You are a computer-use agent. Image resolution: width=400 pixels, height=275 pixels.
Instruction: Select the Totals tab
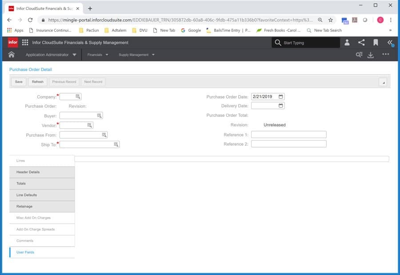click(x=42, y=183)
